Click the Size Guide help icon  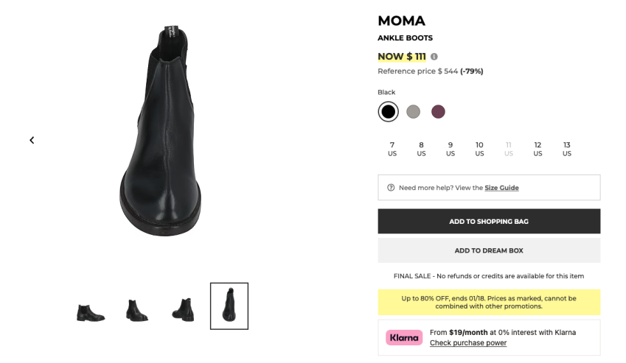(391, 188)
